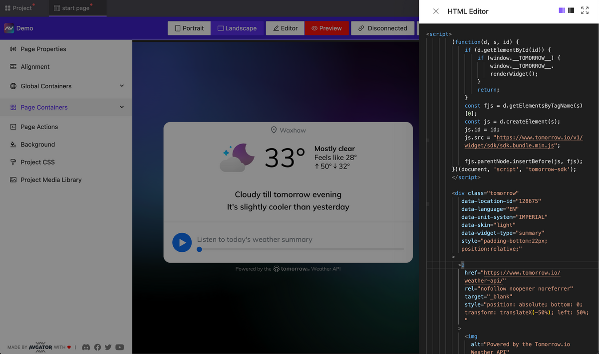This screenshot has width=599, height=354.
Task: Switch to the Project tab
Action: tap(20, 8)
